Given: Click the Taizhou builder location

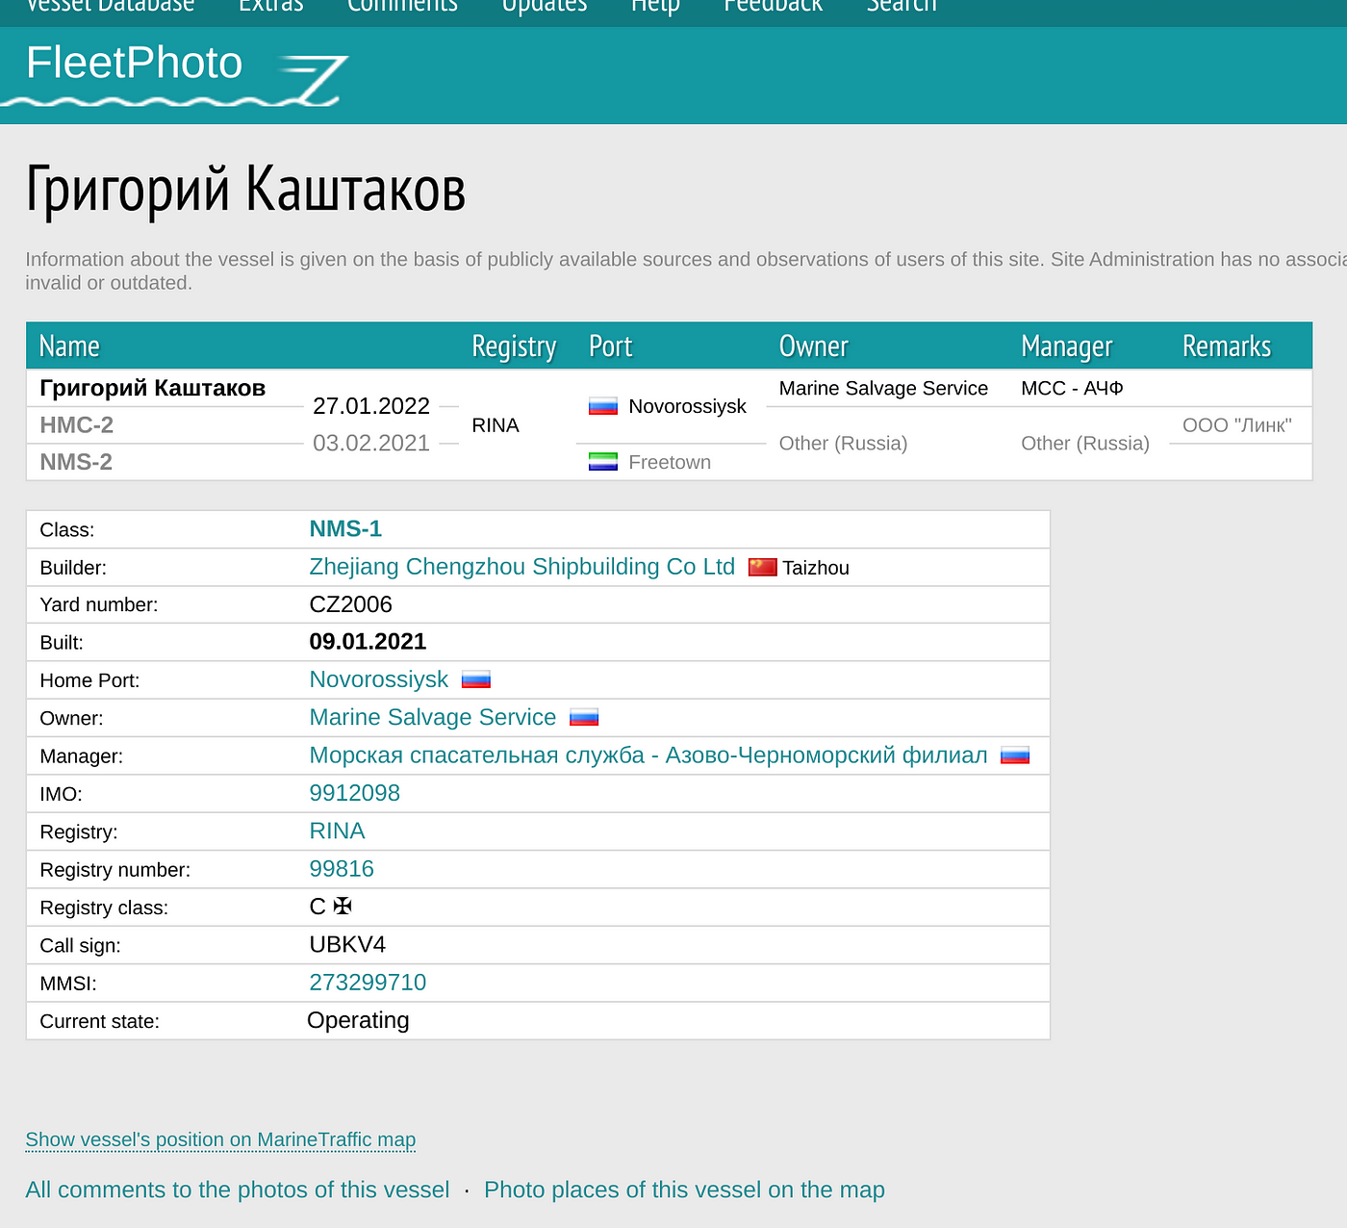Looking at the screenshot, I should click(x=816, y=568).
